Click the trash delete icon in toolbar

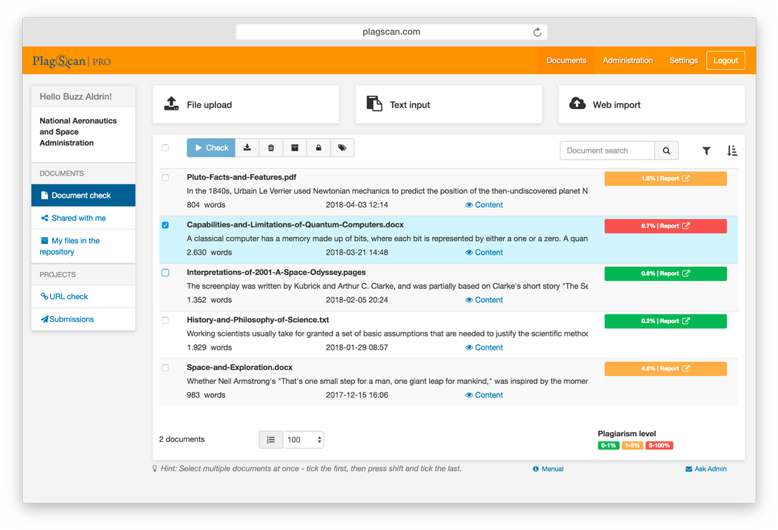[271, 148]
